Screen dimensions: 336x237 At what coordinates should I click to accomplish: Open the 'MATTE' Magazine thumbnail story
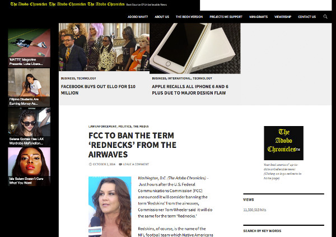coord(29,48)
